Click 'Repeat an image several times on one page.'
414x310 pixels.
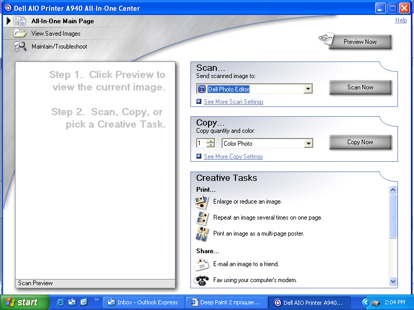coord(268,218)
